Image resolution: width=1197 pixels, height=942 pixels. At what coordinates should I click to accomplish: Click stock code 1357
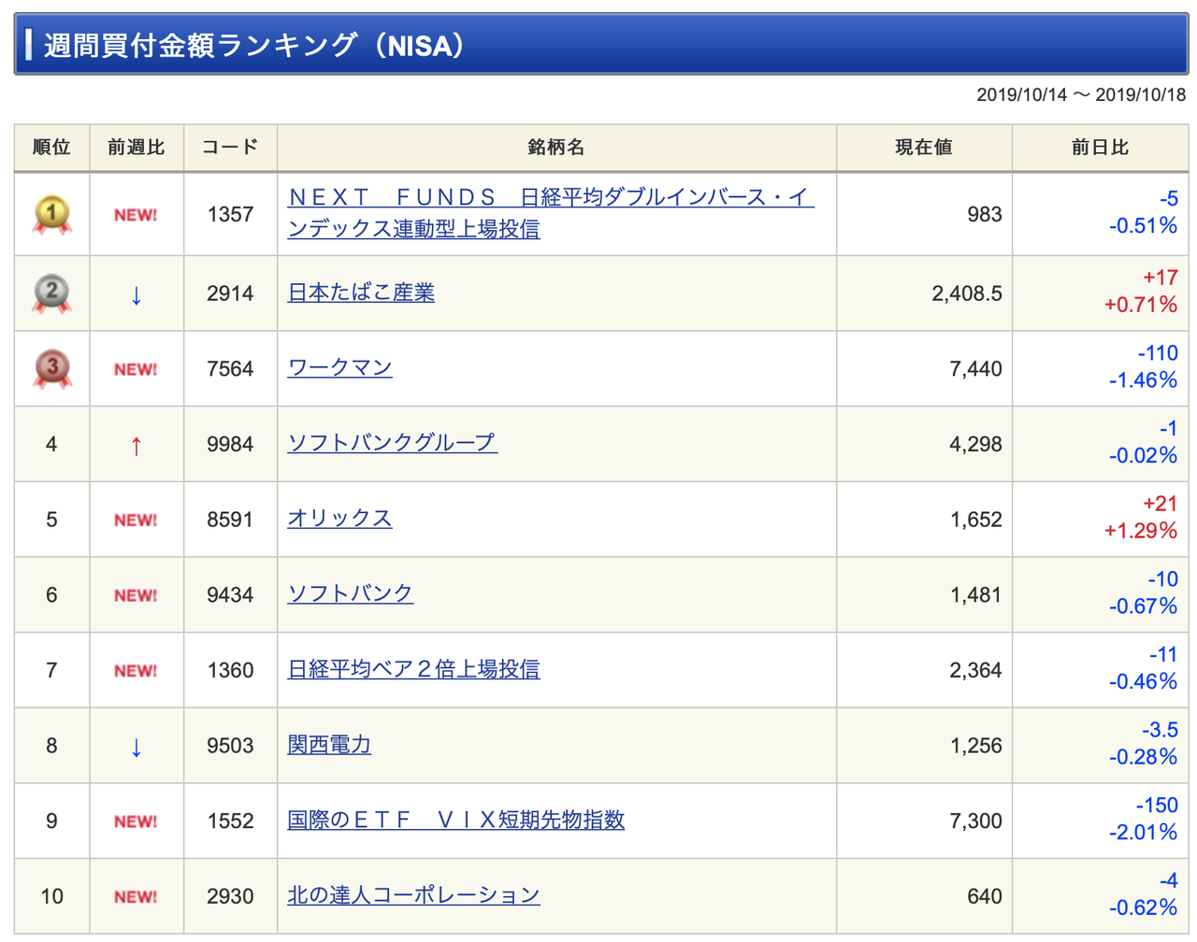pyautogui.click(x=230, y=215)
